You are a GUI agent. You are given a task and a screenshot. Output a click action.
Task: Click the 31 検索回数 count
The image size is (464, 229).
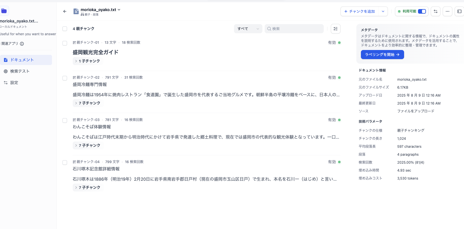[x=133, y=78]
